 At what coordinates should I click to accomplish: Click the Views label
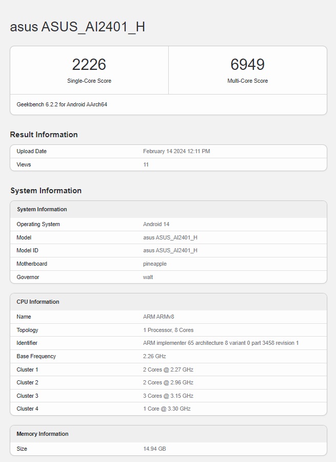[x=24, y=164]
